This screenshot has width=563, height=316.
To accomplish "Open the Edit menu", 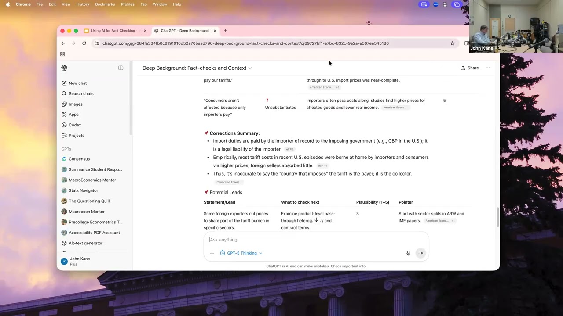I will point(52,4).
